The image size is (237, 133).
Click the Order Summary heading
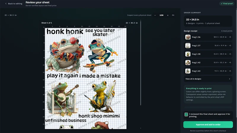192,13
